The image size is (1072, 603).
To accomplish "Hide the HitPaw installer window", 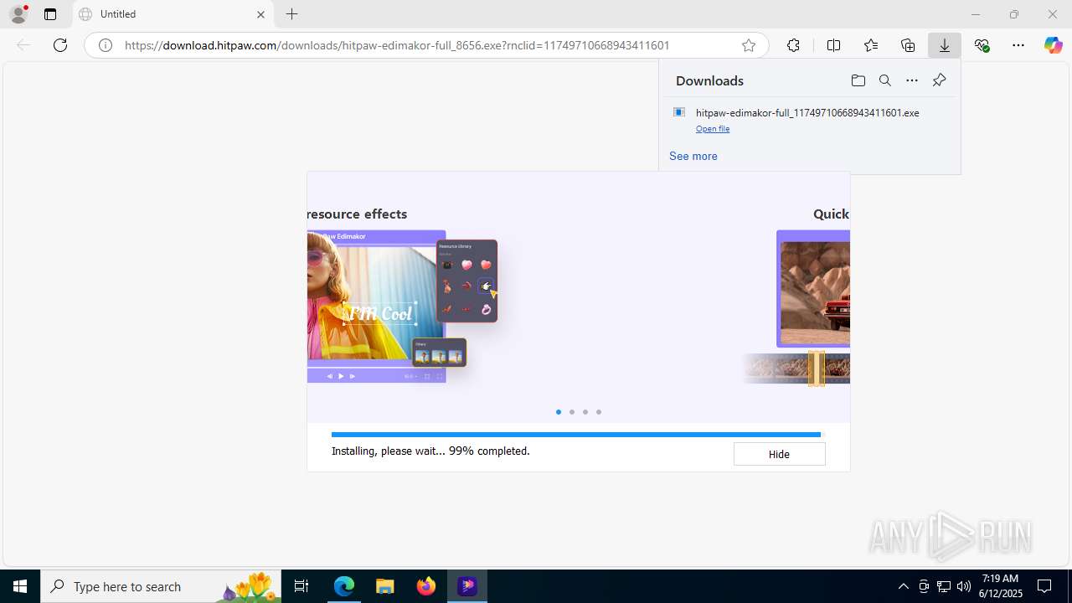I will pos(779,454).
